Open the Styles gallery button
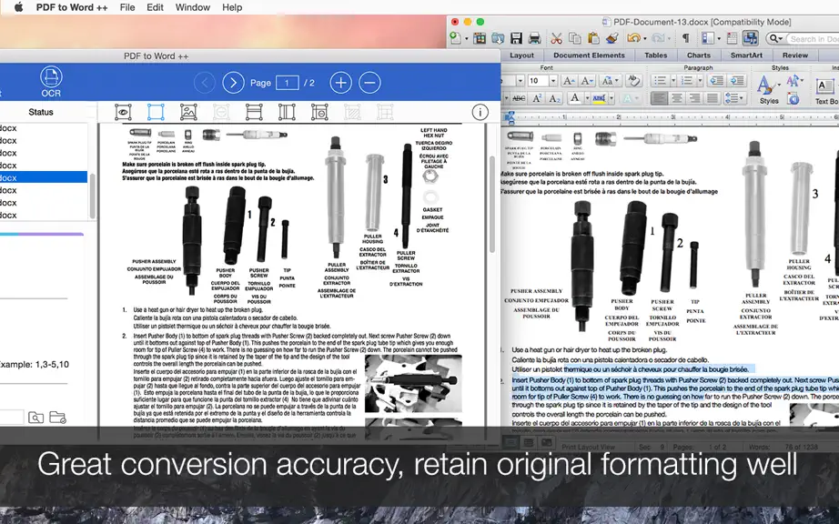The height and width of the screenshot is (524, 839). [x=768, y=89]
